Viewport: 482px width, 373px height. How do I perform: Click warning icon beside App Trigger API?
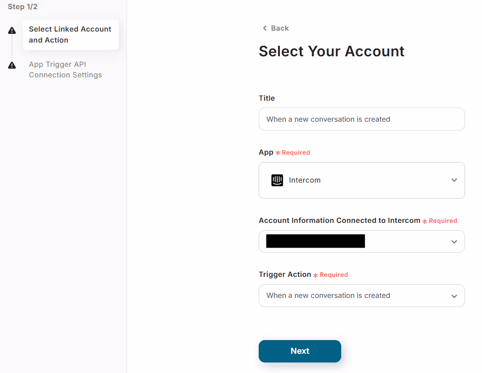click(12, 65)
